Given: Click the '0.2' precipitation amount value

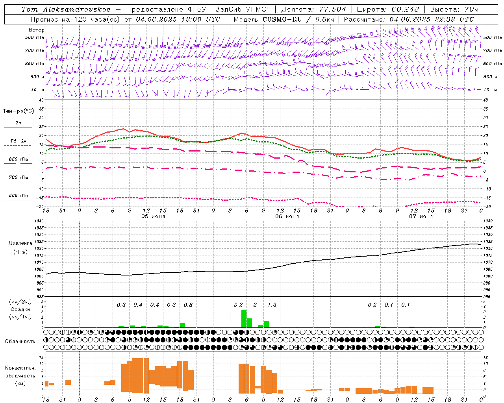Looking at the screenshot, I should pyautogui.click(x=372, y=305).
